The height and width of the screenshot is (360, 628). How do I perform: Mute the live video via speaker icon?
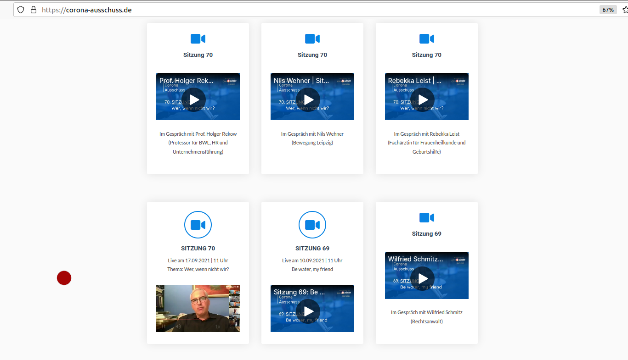(x=178, y=327)
